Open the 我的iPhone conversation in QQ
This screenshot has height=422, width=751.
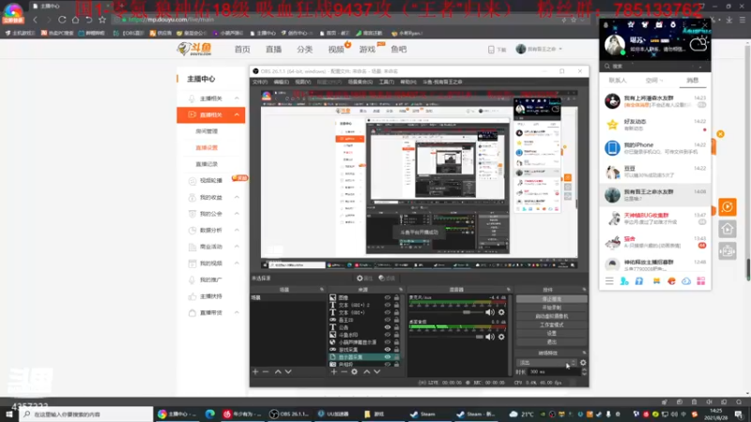click(x=654, y=148)
